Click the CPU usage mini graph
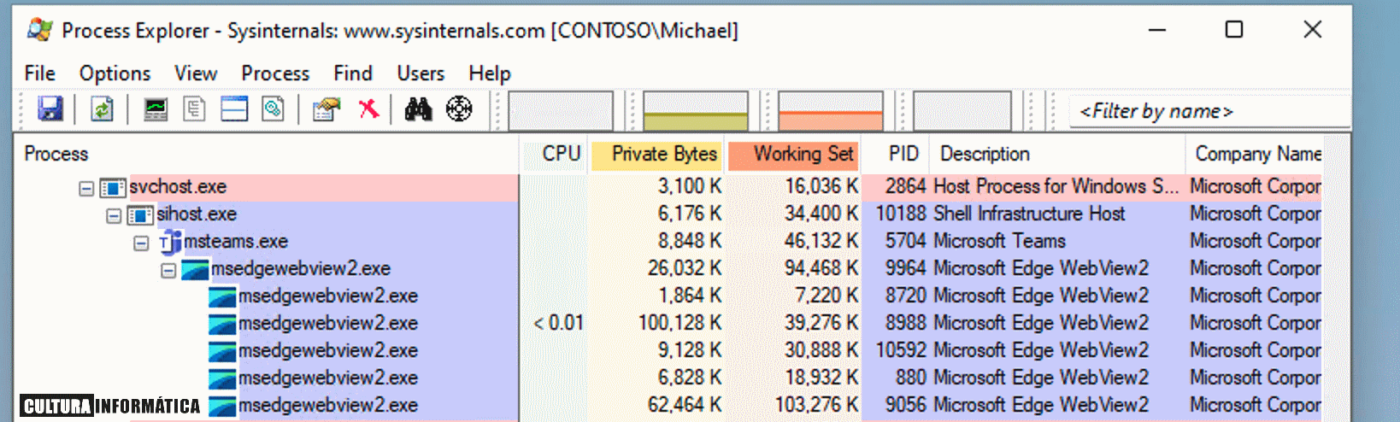The width and height of the screenshot is (1400, 422). (561, 111)
